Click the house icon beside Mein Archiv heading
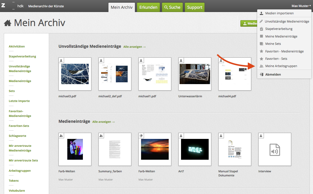Viewport: 313px width, 194px height. coord(8,23)
